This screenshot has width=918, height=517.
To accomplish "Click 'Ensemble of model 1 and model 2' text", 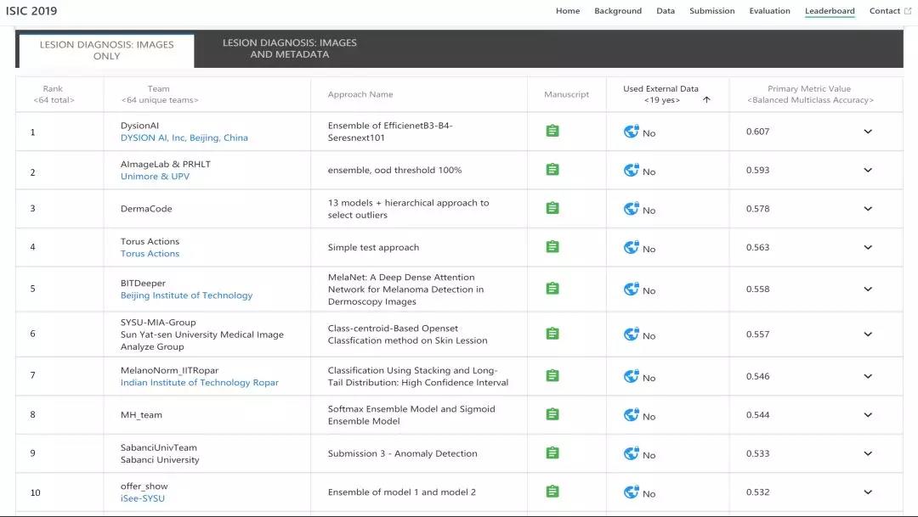I will (x=401, y=492).
